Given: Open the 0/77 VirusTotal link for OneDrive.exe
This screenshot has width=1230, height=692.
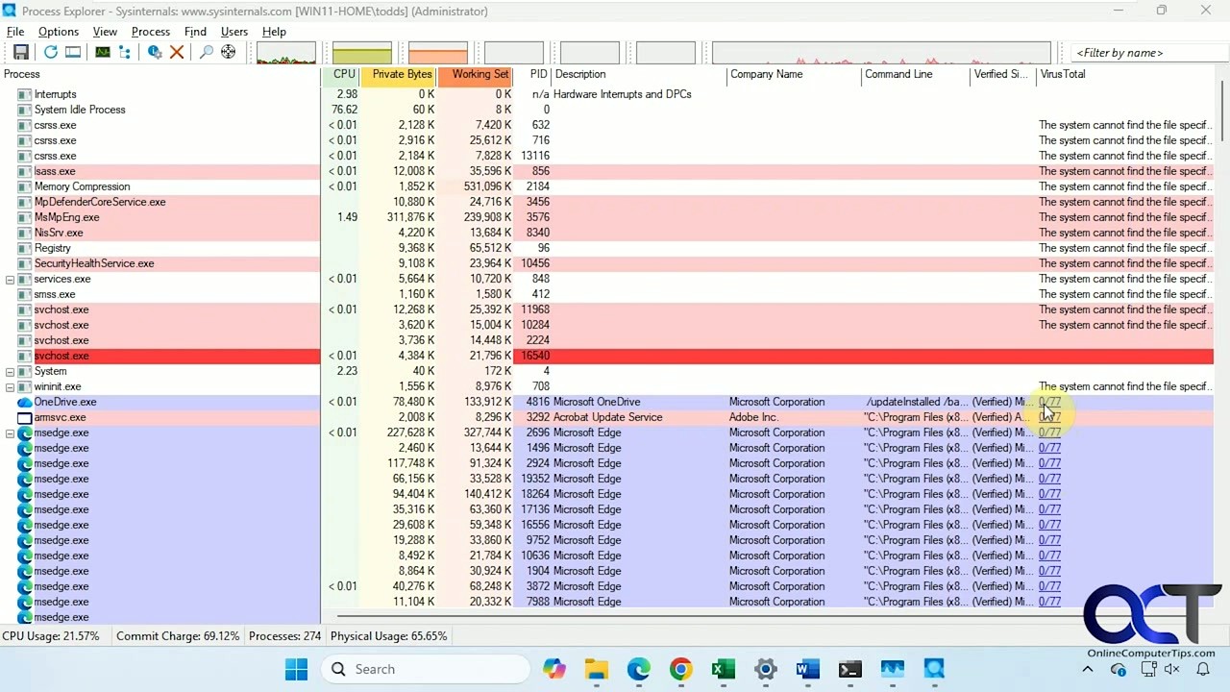Looking at the screenshot, I should tap(1049, 402).
